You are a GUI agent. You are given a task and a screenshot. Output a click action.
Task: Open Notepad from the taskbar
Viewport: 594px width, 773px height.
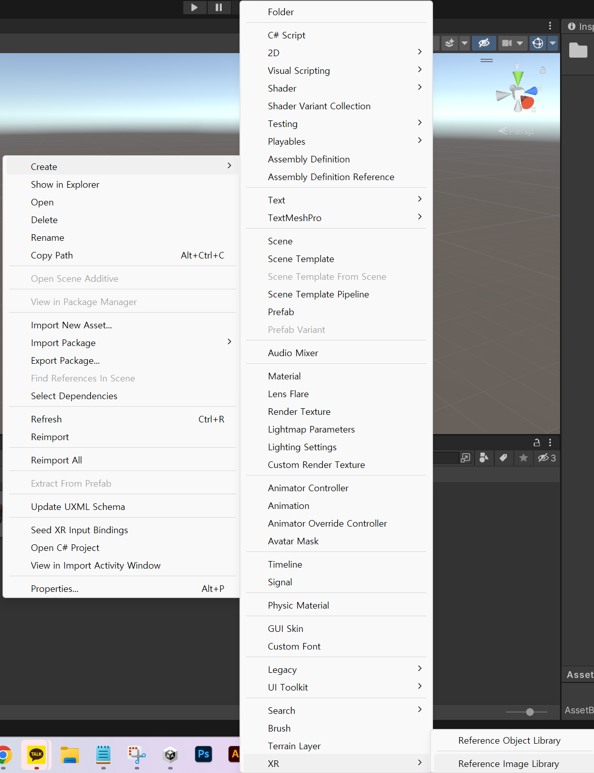coord(103,755)
